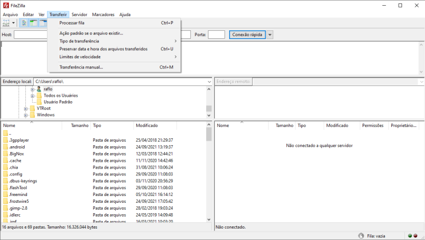This screenshot has width=425, height=240.
Task: Click the .idlerc folder icon
Action: (x=5, y=215)
